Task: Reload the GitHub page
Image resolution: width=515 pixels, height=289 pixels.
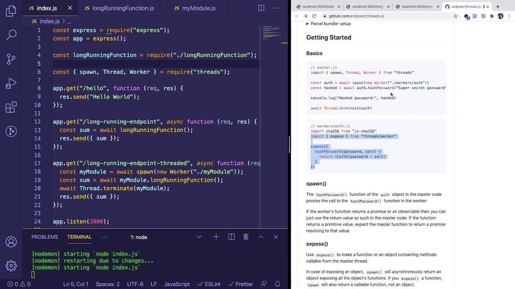Action: pos(314,16)
